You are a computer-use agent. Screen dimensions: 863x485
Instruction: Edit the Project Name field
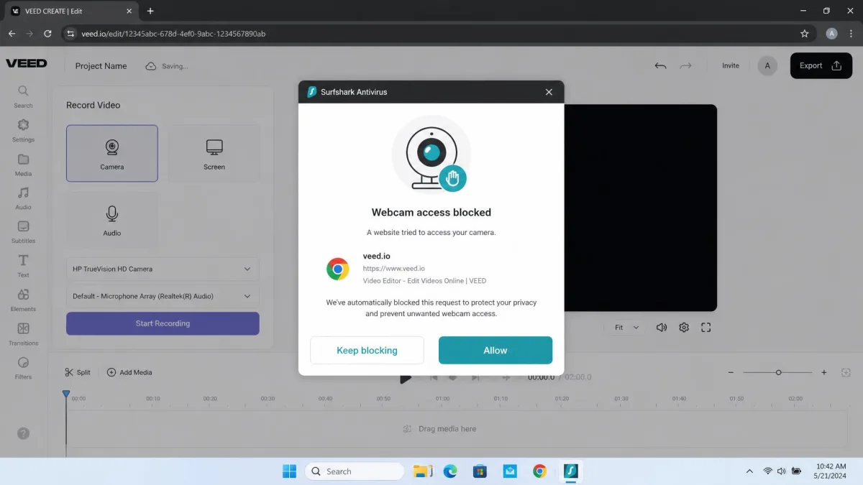(101, 65)
